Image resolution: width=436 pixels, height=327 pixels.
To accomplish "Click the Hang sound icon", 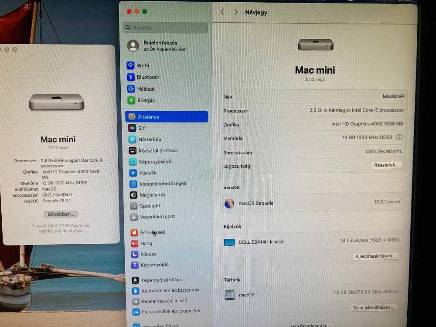I will (x=134, y=243).
